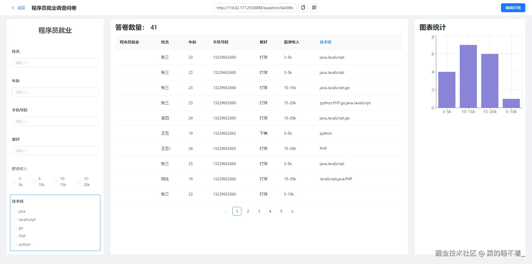
Task: Click the 王五1 name cell
Action: pos(166,148)
